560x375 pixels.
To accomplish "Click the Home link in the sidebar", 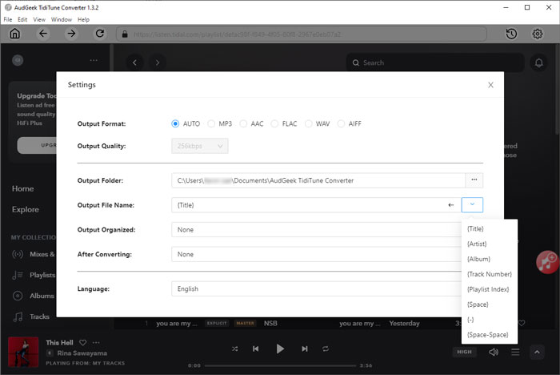I will (23, 188).
